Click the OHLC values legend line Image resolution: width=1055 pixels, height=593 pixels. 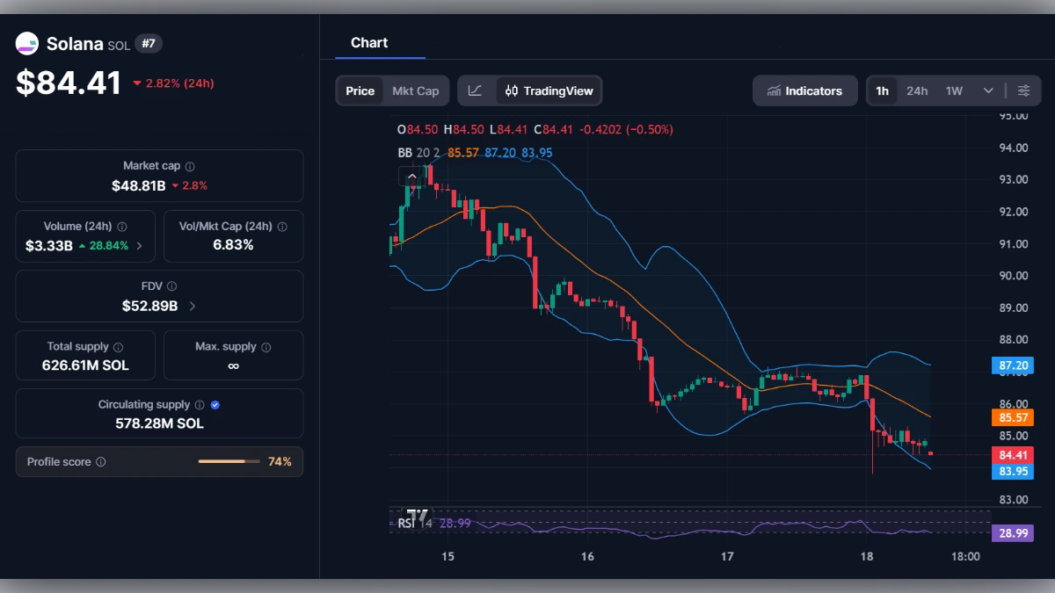535,129
